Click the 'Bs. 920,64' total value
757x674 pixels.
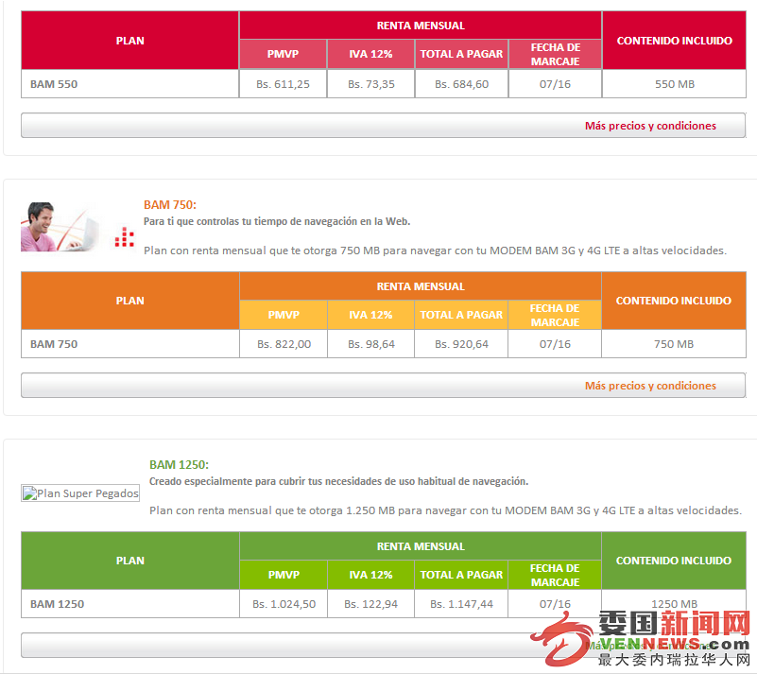pos(461,344)
